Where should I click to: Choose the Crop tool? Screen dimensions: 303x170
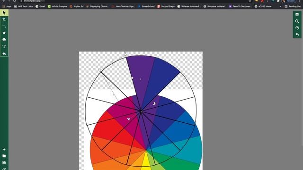coord(4,19)
